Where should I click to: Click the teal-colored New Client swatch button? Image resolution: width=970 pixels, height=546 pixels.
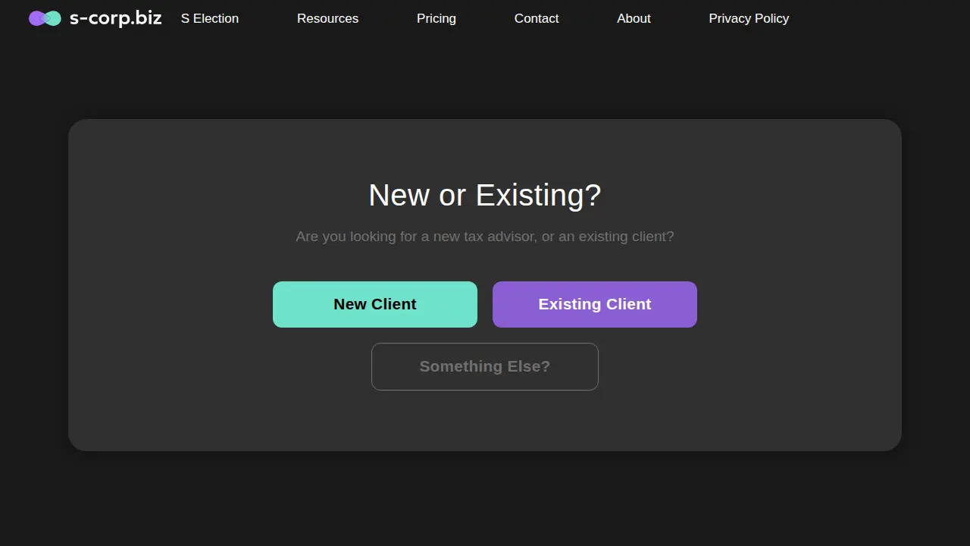(375, 304)
